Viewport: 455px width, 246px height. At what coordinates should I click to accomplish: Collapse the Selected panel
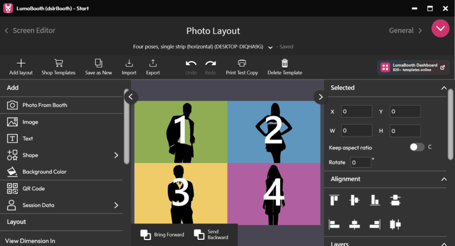(444, 88)
